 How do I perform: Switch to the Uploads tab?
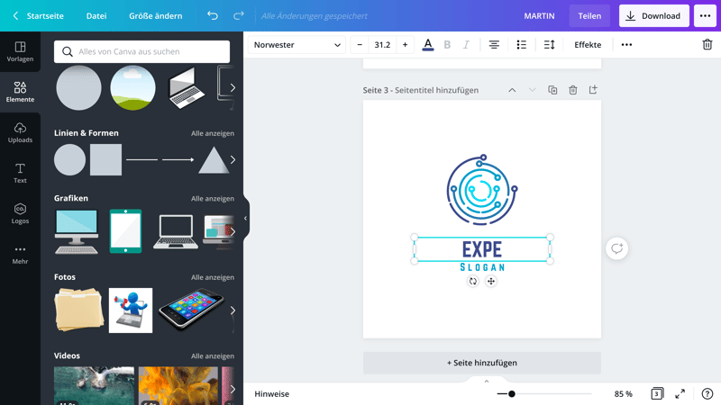20,132
